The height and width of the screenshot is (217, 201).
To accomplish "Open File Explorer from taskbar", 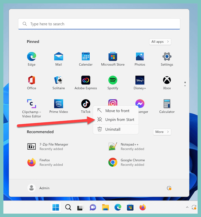I will [105, 207].
